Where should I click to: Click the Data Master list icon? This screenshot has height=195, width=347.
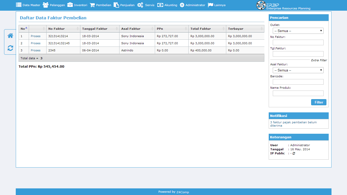click(19, 5)
